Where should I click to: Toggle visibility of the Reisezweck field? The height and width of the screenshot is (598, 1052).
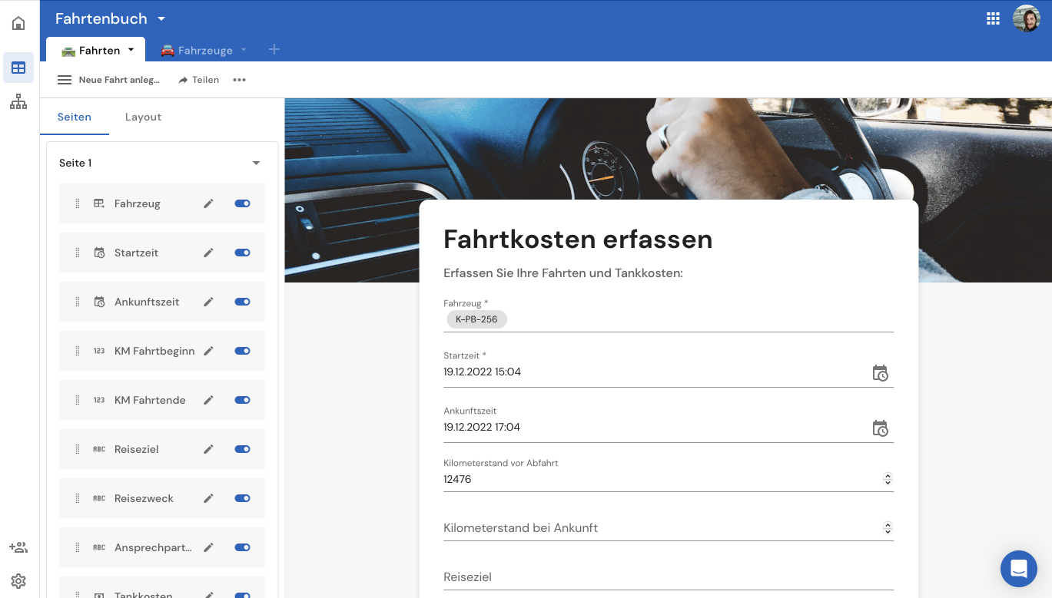(242, 498)
